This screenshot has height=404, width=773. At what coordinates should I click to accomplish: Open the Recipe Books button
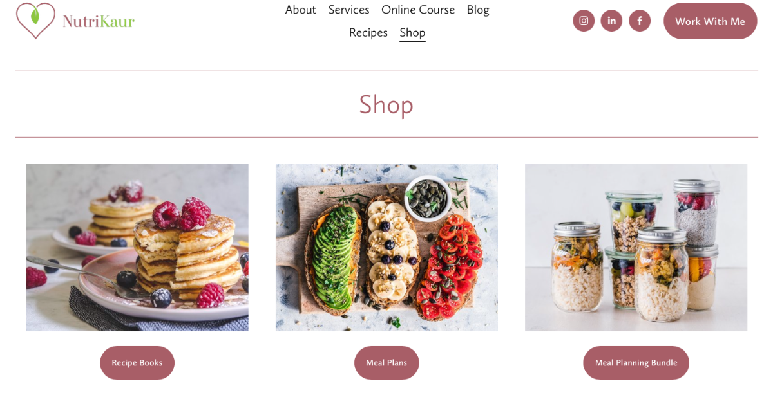[137, 363]
